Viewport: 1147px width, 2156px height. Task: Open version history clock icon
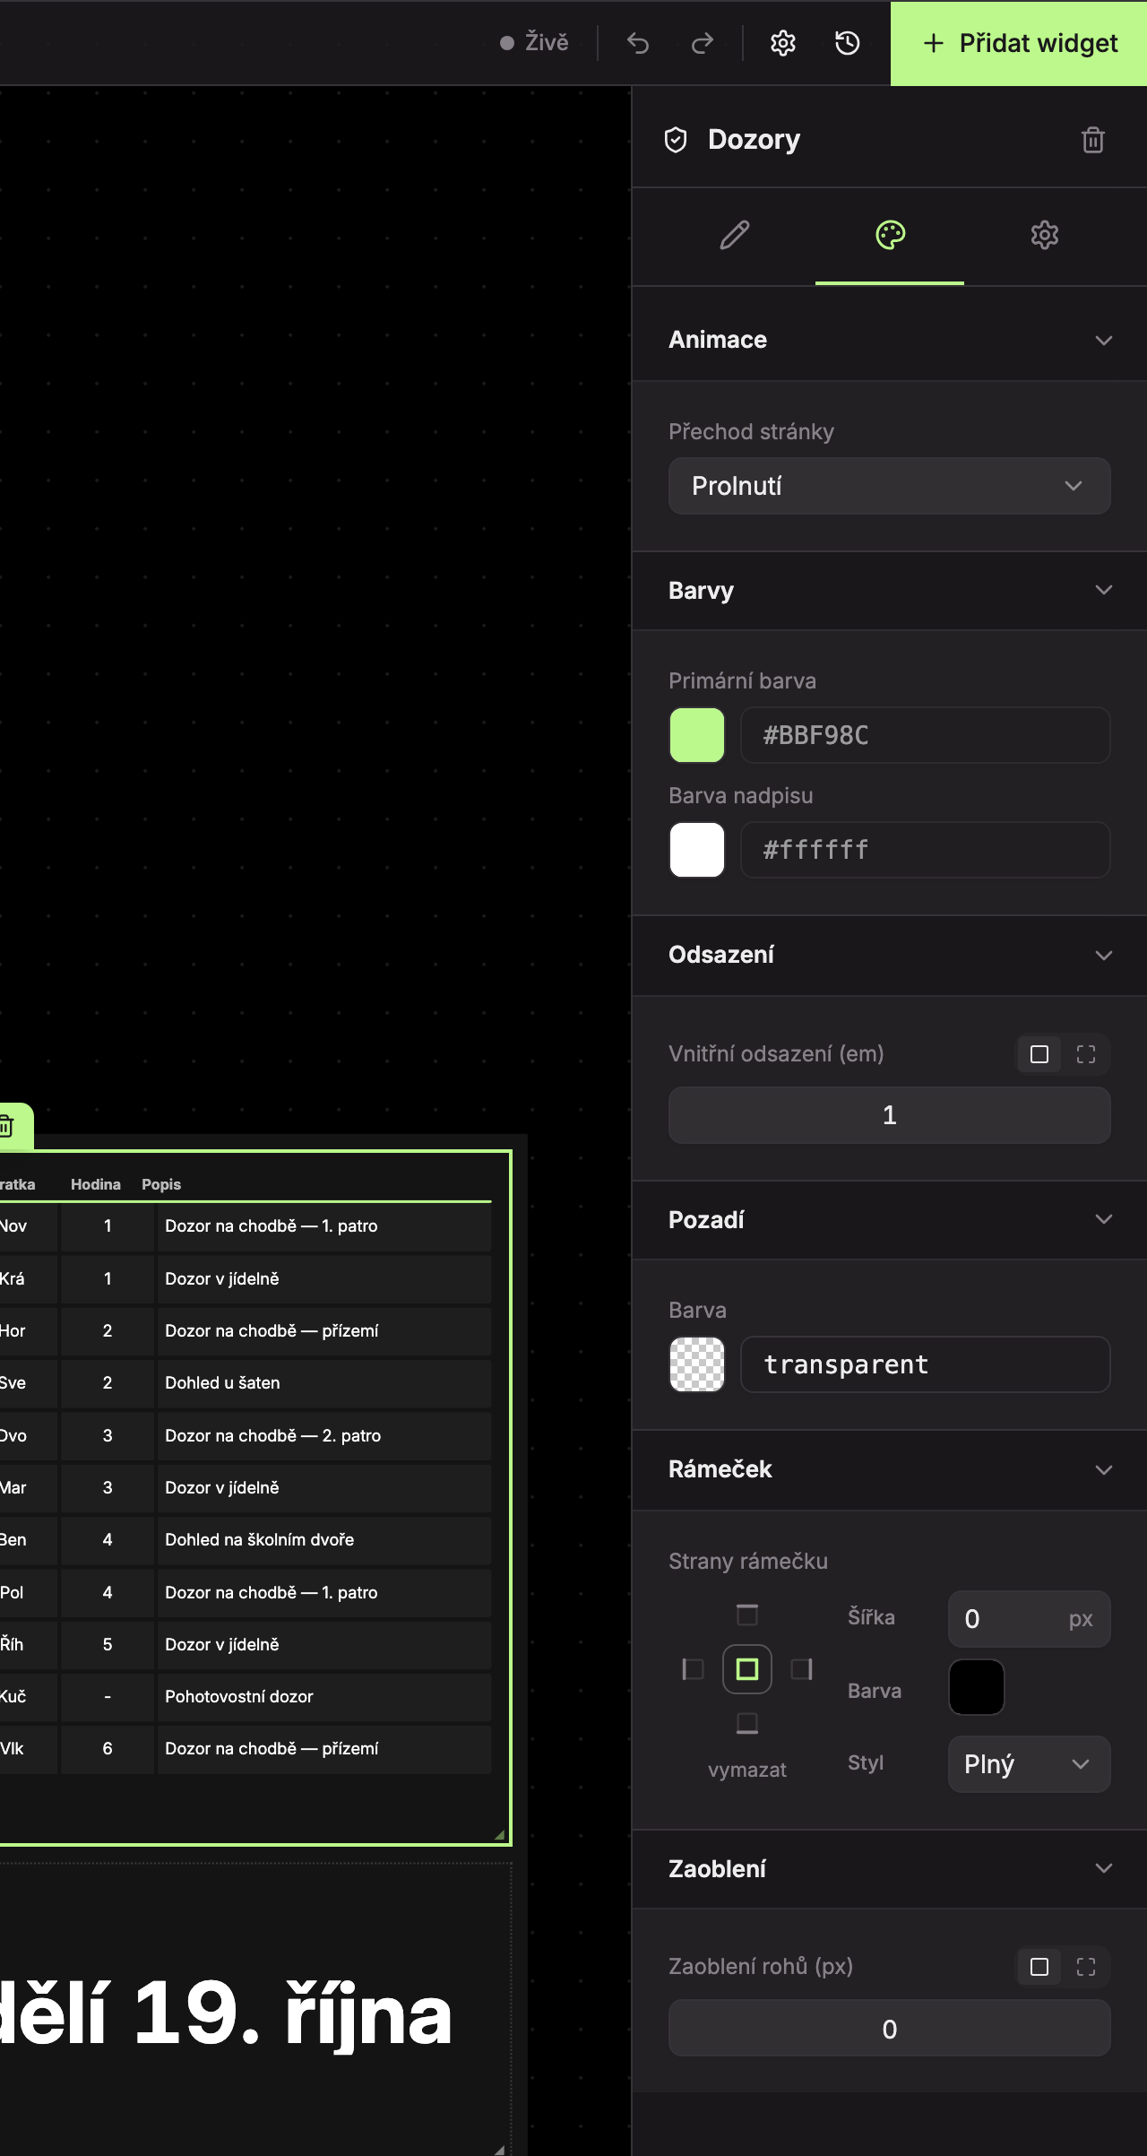[848, 43]
